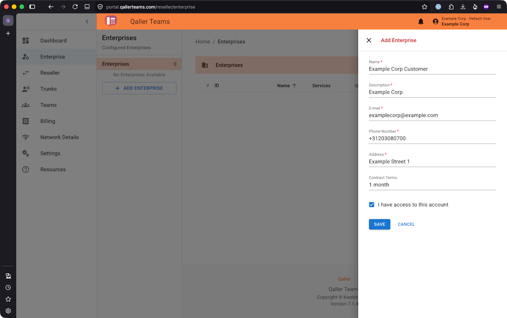
Task: Cancel adding the enterprise
Action: [406, 224]
